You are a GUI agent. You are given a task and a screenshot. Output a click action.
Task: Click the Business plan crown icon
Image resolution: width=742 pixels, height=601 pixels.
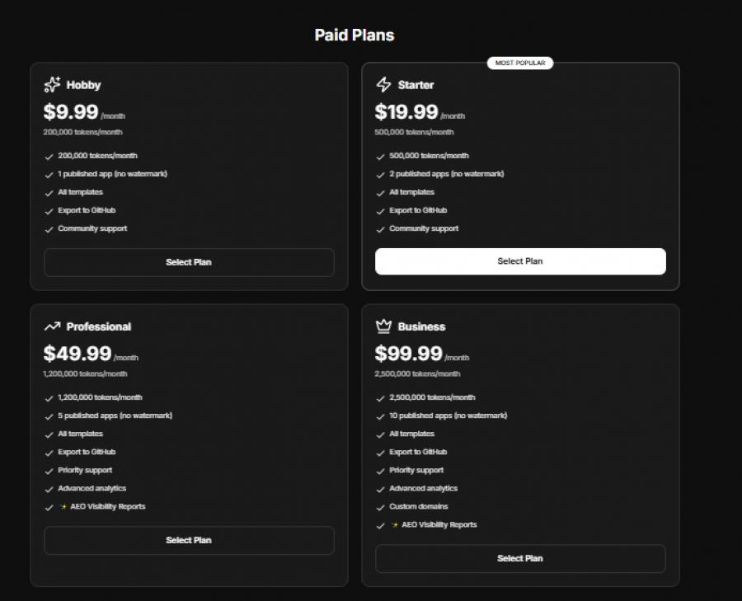382,325
